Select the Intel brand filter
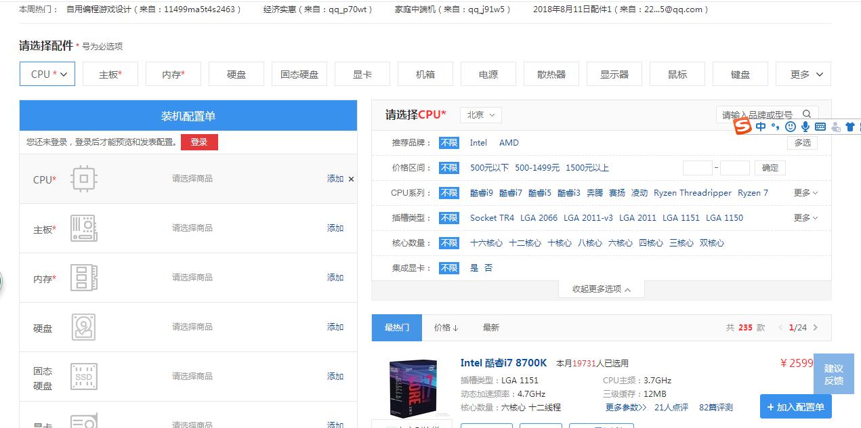The image size is (861, 428). [x=478, y=142]
